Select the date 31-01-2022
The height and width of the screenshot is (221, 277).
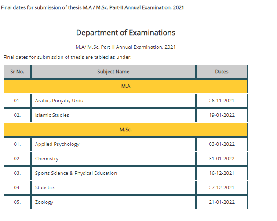pyautogui.click(x=222, y=159)
